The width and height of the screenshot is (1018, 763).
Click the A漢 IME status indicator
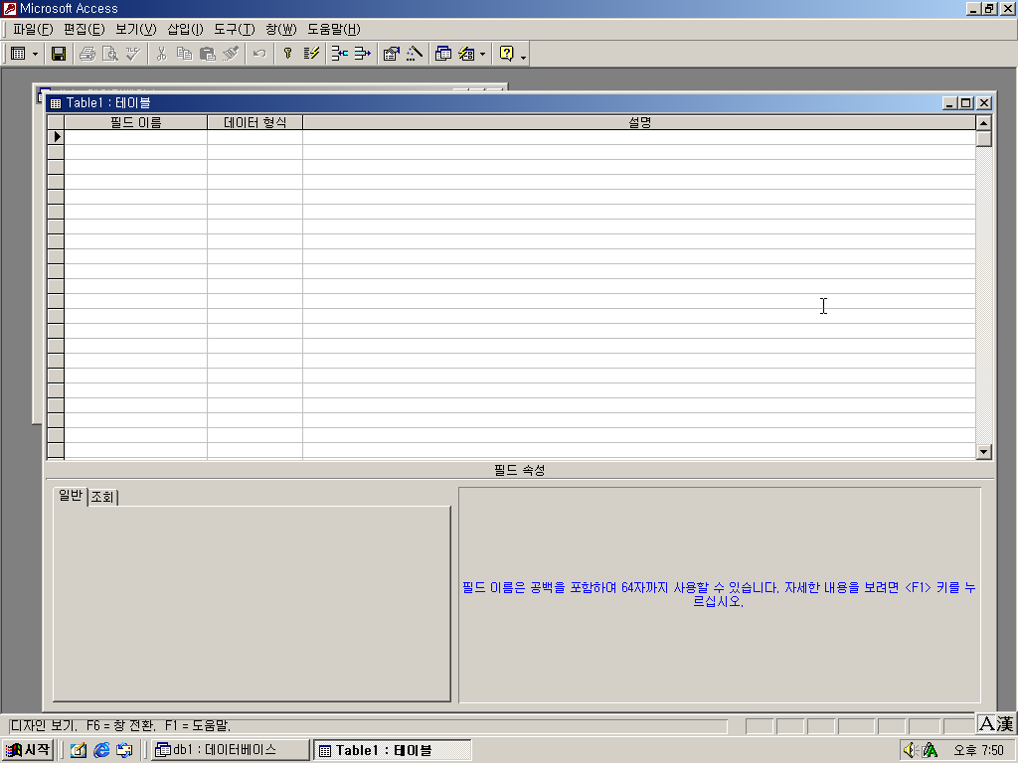tap(995, 723)
